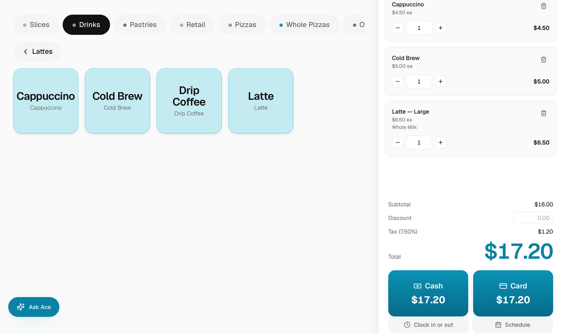563x334 pixels.
Task: Select the Latte product tile
Action: click(261, 101)
